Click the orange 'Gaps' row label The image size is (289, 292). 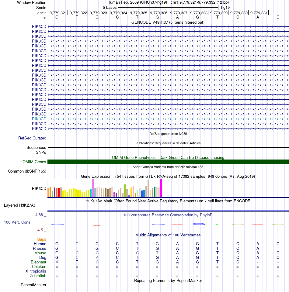click(x=41, y=239)
